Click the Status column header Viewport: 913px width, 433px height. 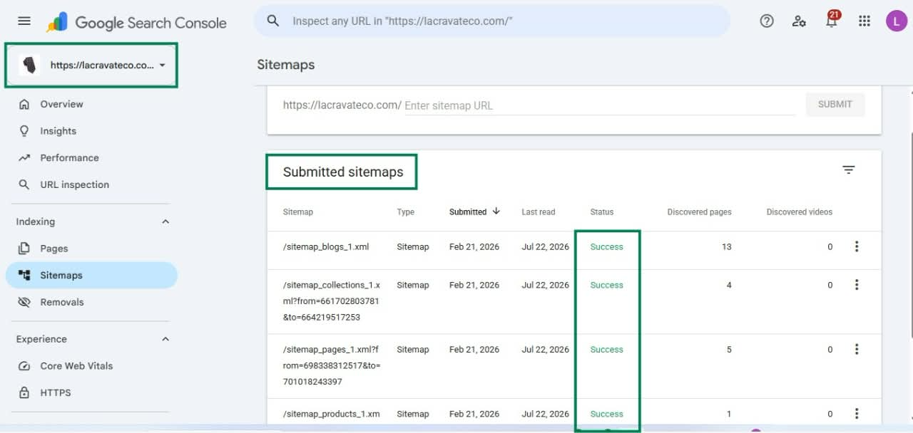(602, 212)
